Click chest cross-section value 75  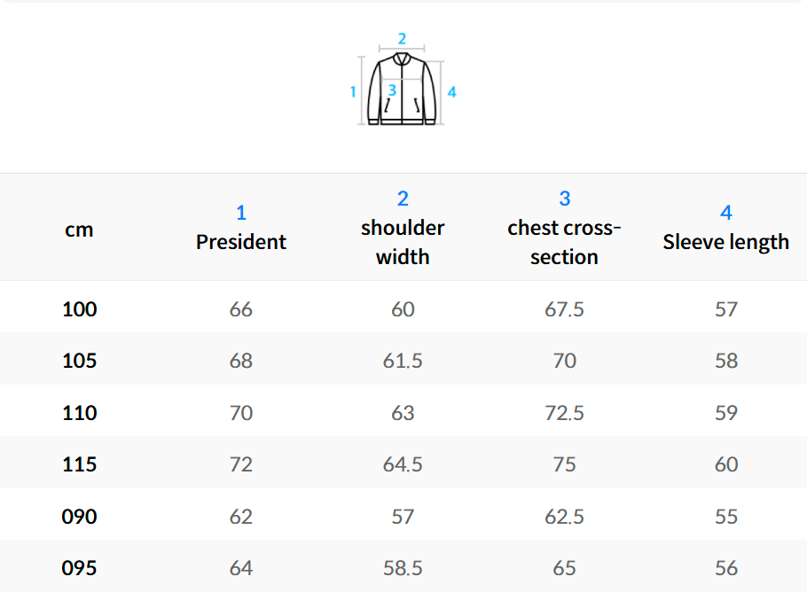[564, 464]
